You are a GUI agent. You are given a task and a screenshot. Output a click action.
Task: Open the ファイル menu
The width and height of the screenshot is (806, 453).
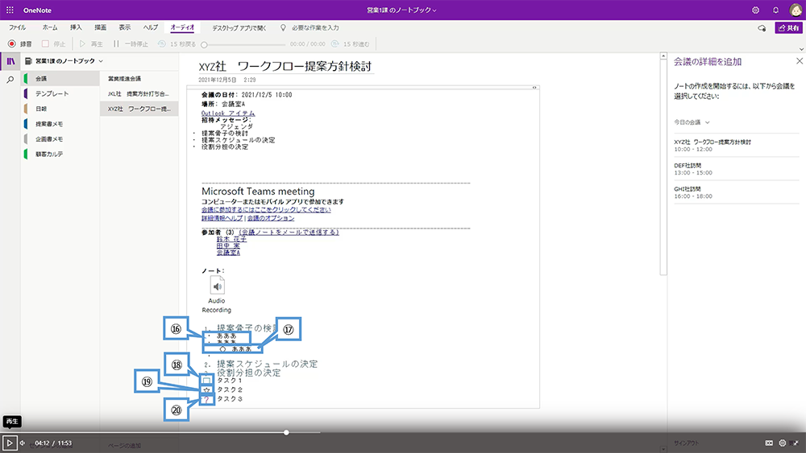(17, 27)
